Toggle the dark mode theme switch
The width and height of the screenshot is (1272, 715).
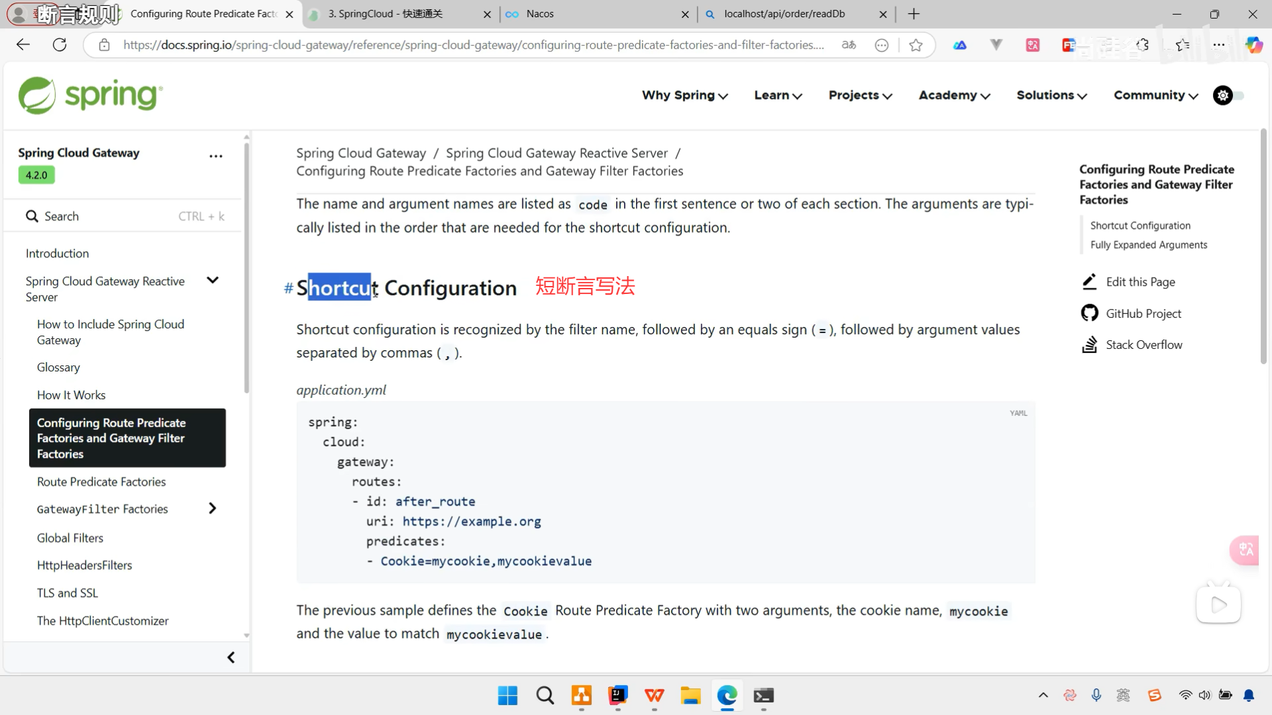click(x=1230, y=95)
